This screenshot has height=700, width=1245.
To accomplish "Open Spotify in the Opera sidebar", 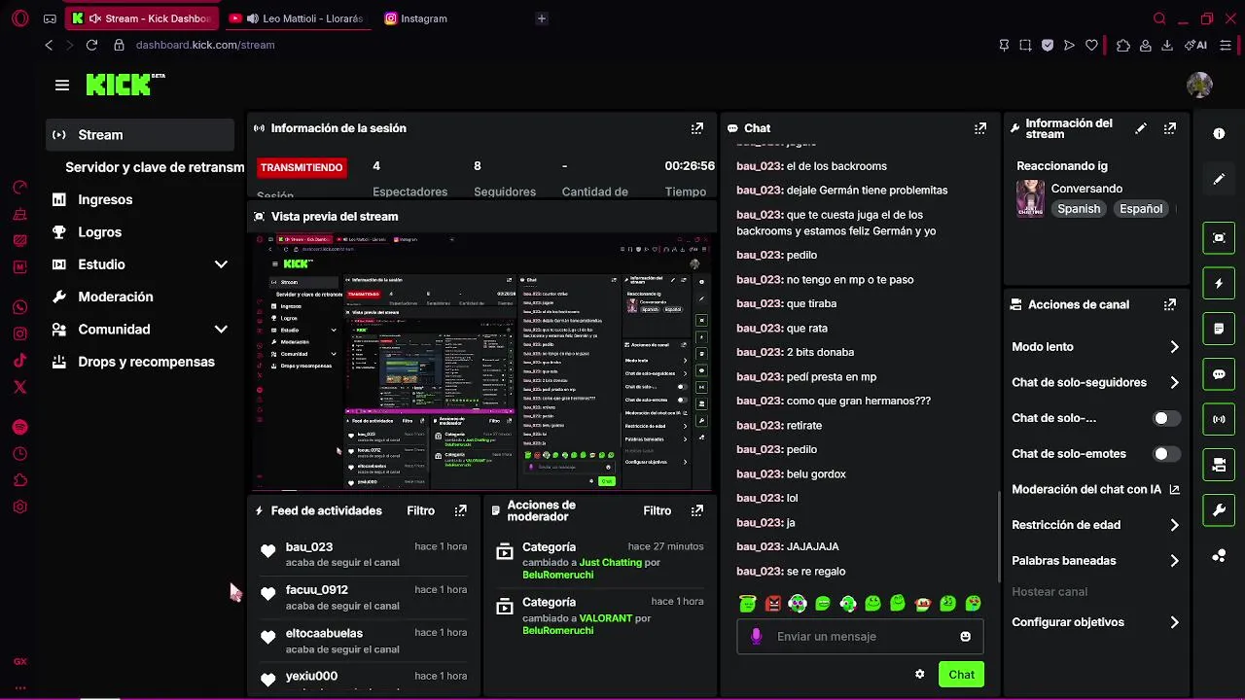I will [x=20, y=427].
